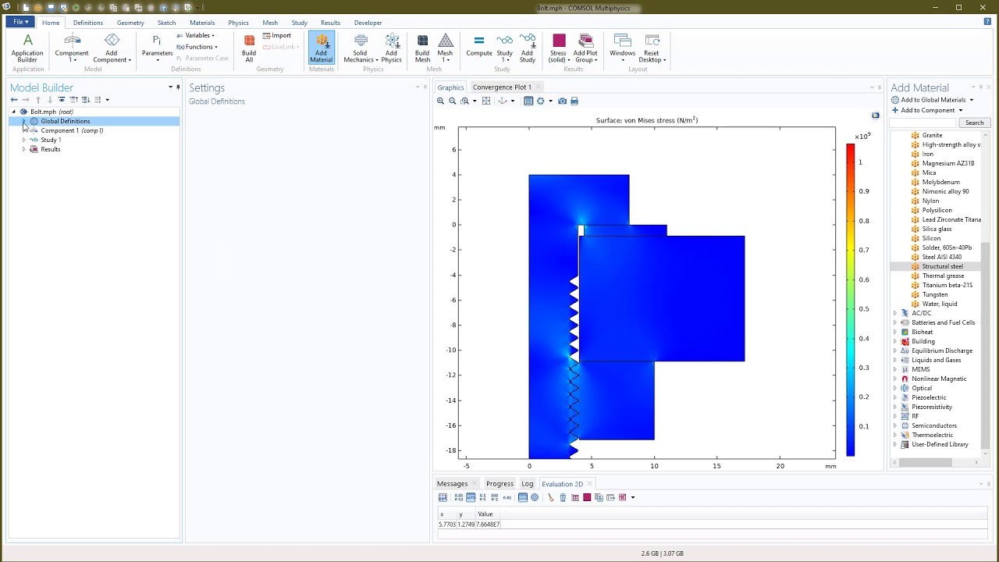This screenshot has height=562, width=999.
Task: Click the Parameters ribbon button
Action: (157, 48)
